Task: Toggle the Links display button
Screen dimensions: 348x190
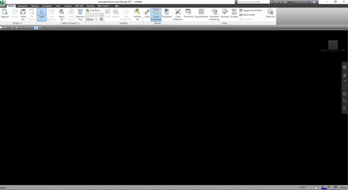Action: click(147, 12)
